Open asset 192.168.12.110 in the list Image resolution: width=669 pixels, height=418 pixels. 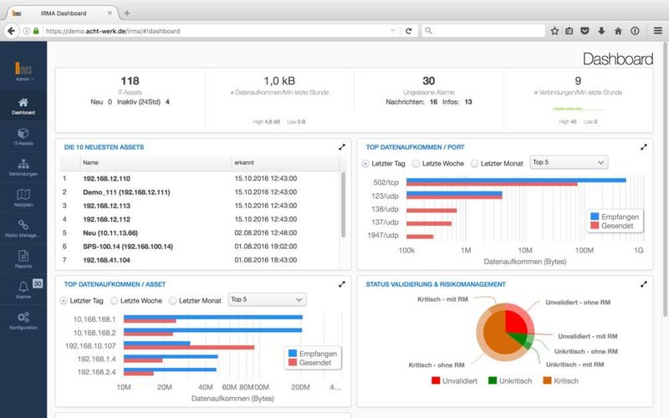[x=106, y=179]
